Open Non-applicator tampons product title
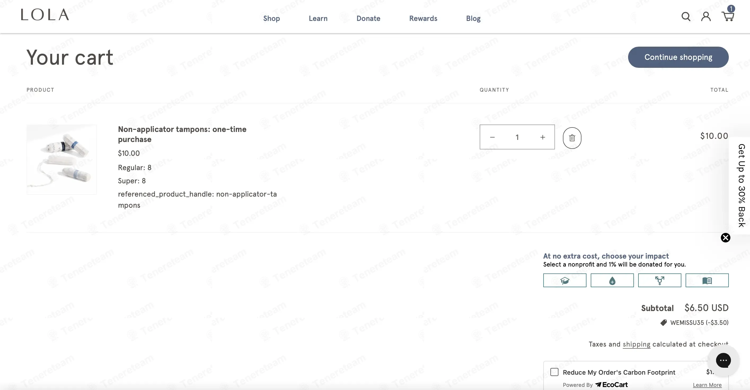This screenshot has width=750, height=390. click(x=182, y=134)
